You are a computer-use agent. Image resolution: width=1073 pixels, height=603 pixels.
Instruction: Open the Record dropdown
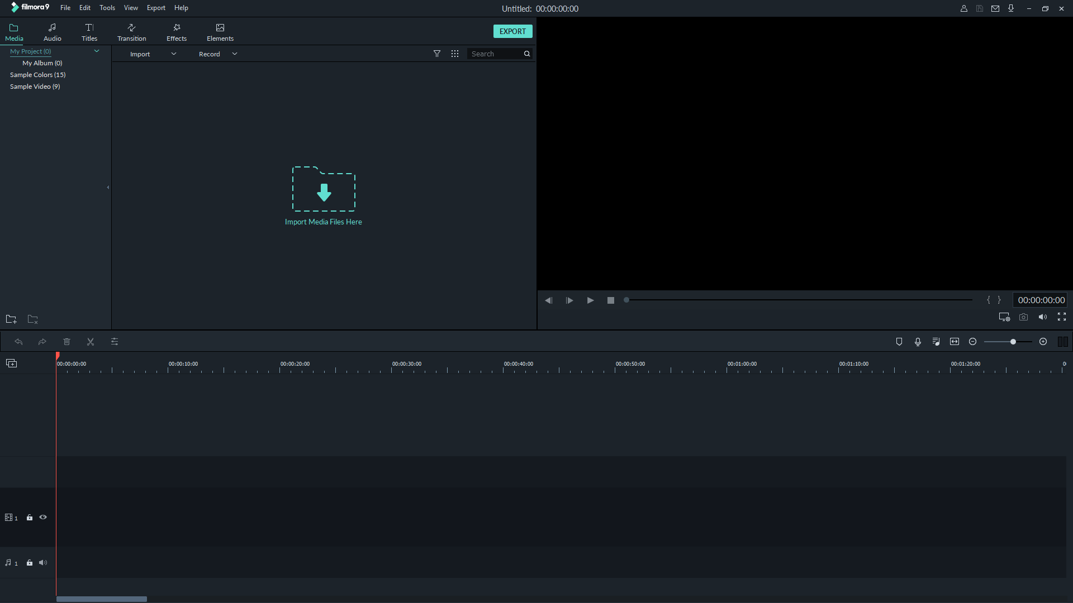point(235,54)
